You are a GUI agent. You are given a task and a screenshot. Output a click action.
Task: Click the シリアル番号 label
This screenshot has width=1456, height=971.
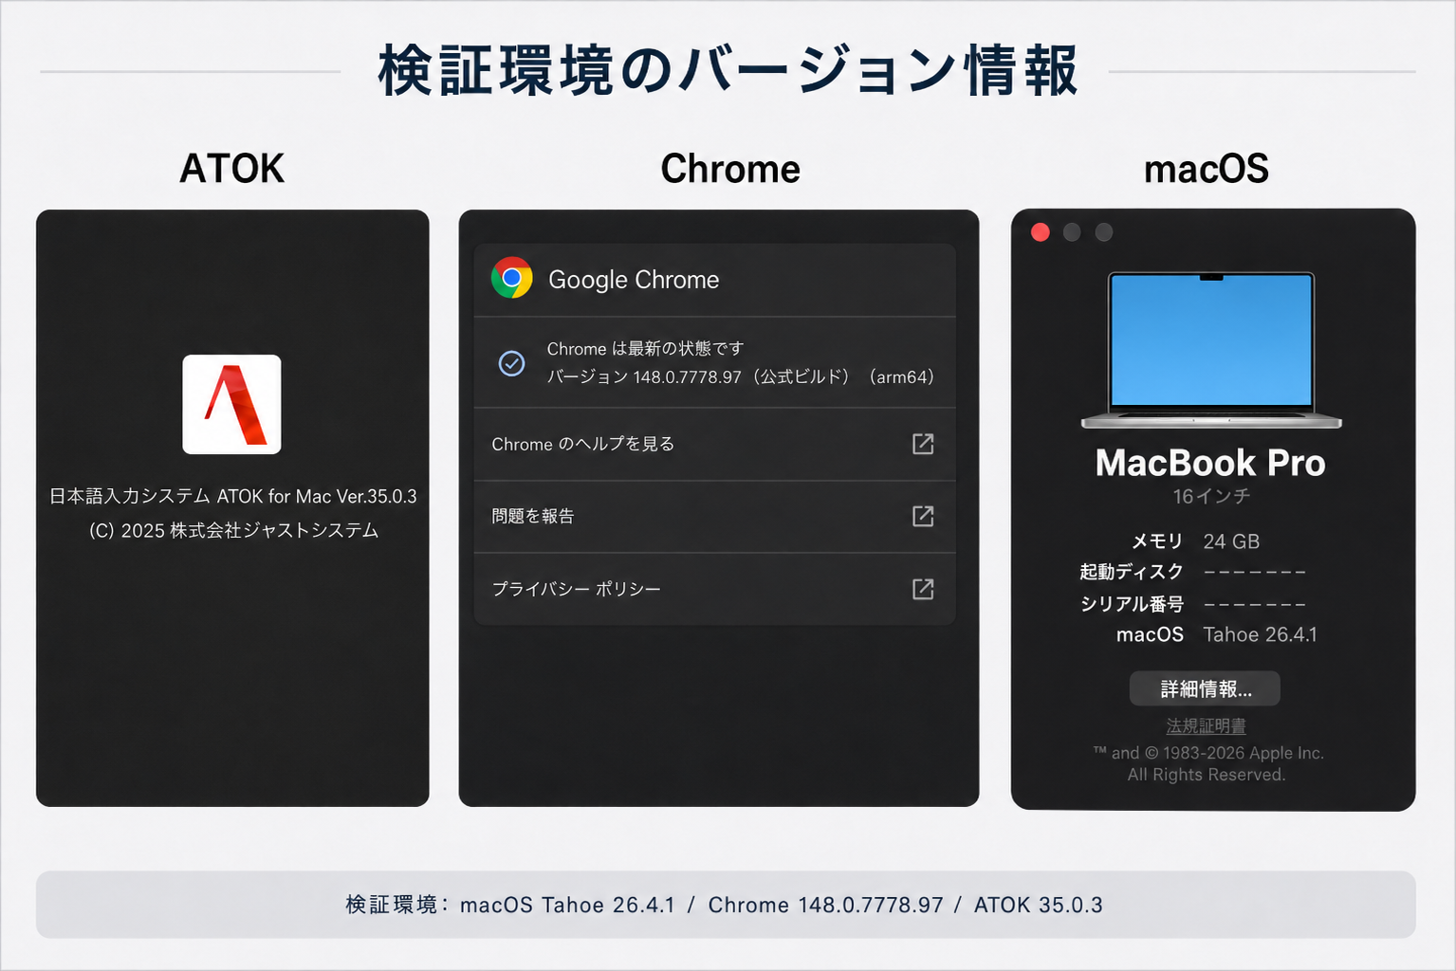[x=1132, y=604]
